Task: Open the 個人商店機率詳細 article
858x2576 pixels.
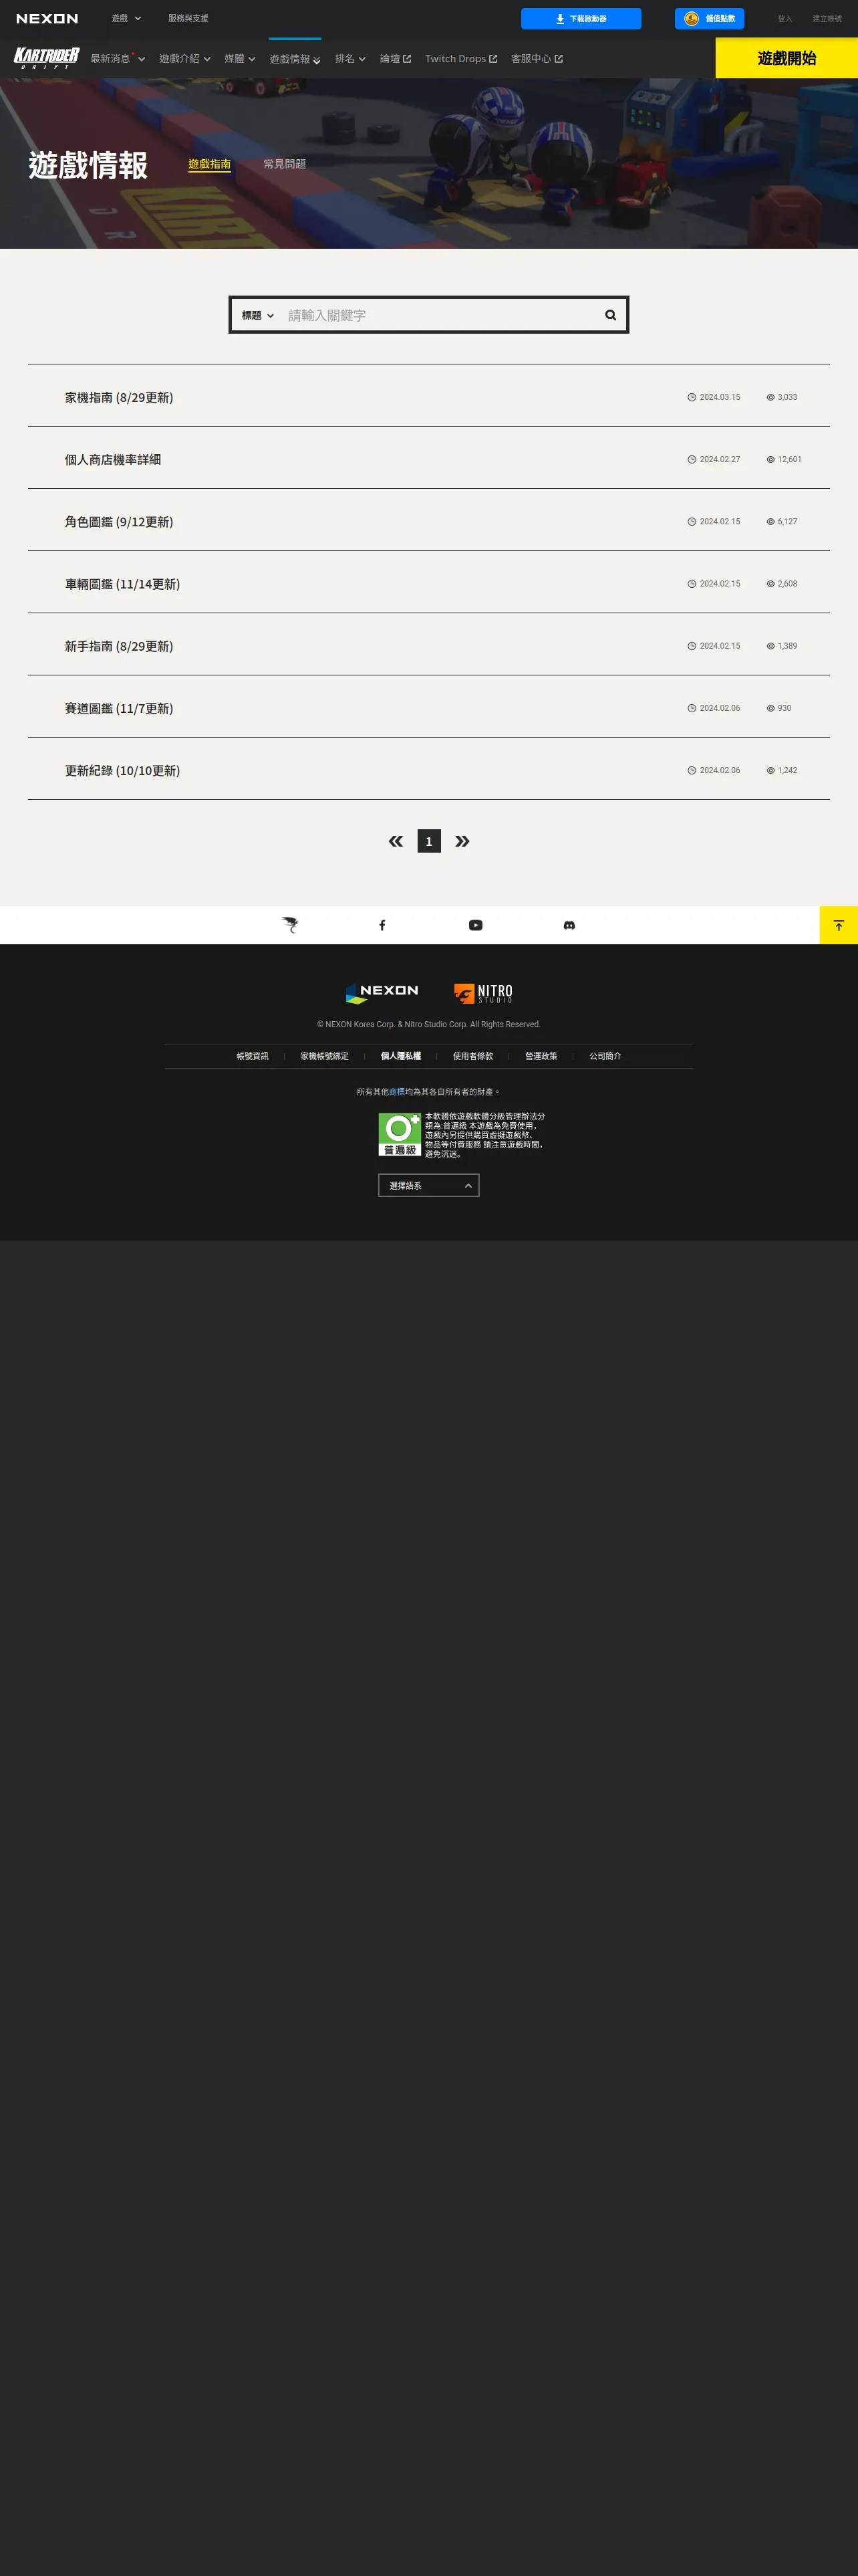Action: 113,460
